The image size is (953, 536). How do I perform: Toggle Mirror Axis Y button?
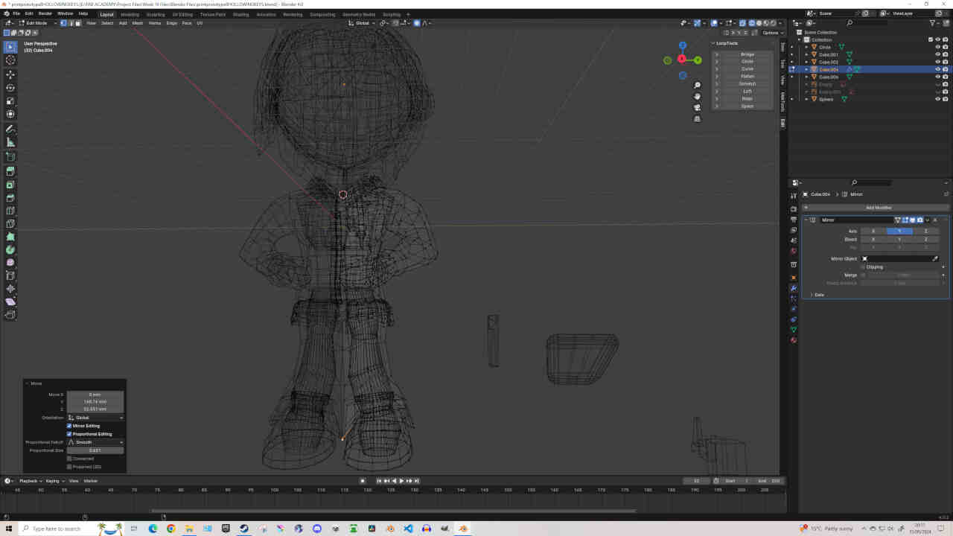point(899,231)
